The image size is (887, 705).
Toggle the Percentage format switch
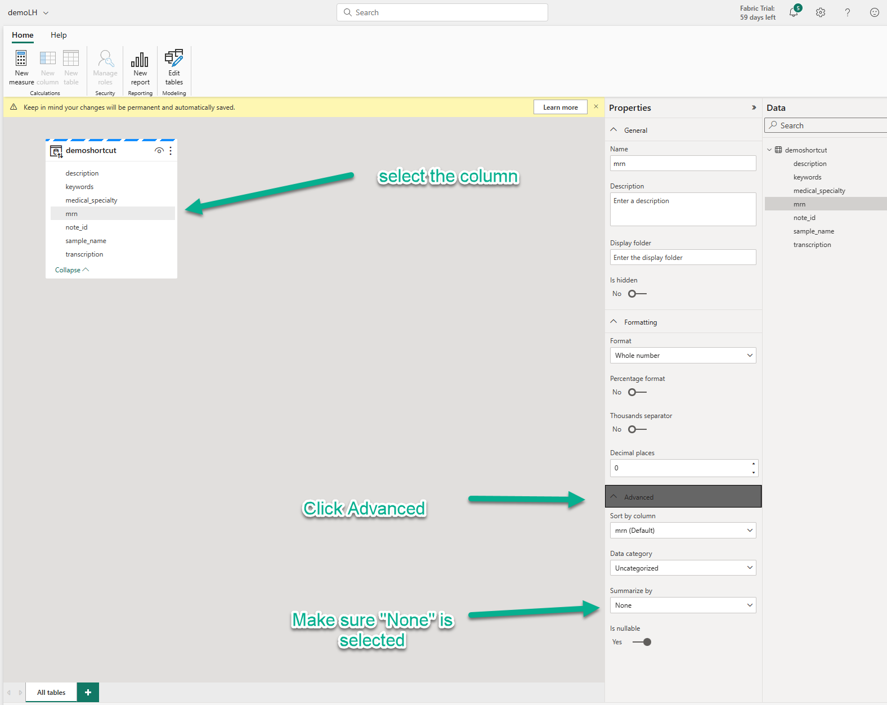pyautogui.click(x=637, y=392)
